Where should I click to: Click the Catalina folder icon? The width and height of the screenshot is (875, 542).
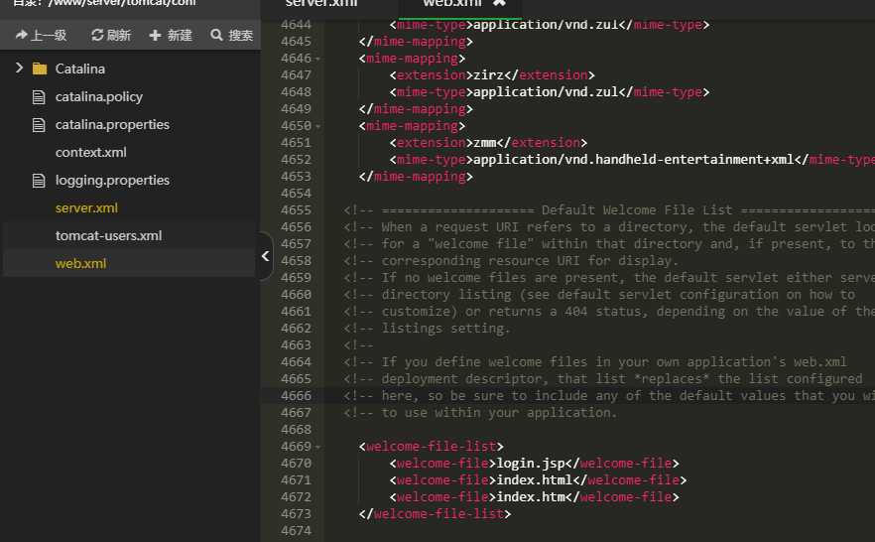click(x=40, y=68)
